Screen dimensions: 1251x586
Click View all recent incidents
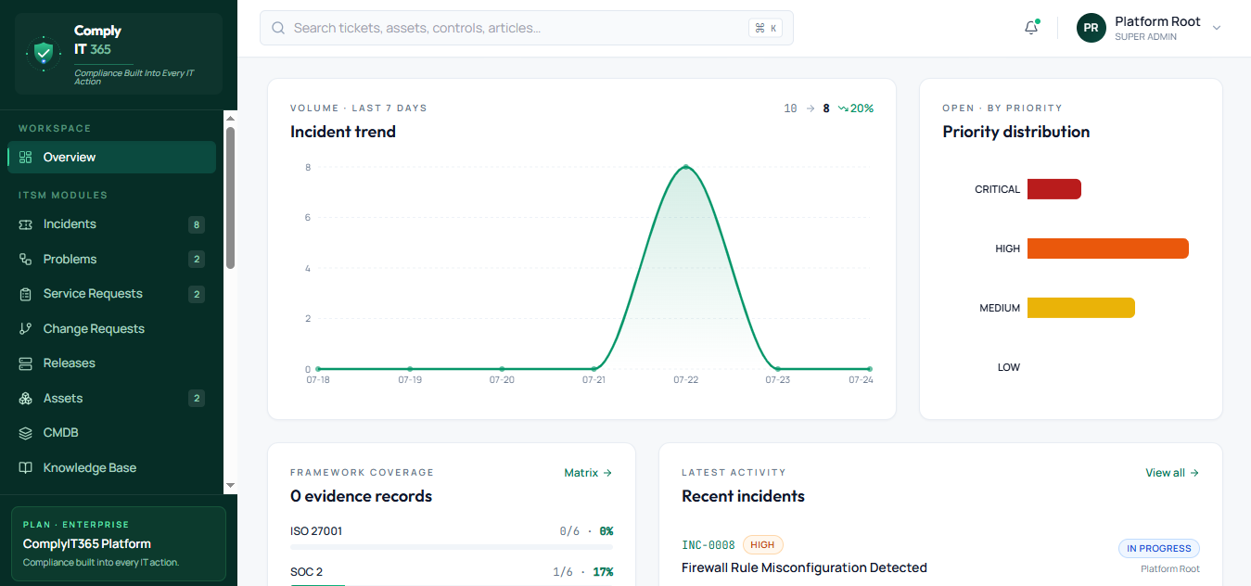(1172, 473)
